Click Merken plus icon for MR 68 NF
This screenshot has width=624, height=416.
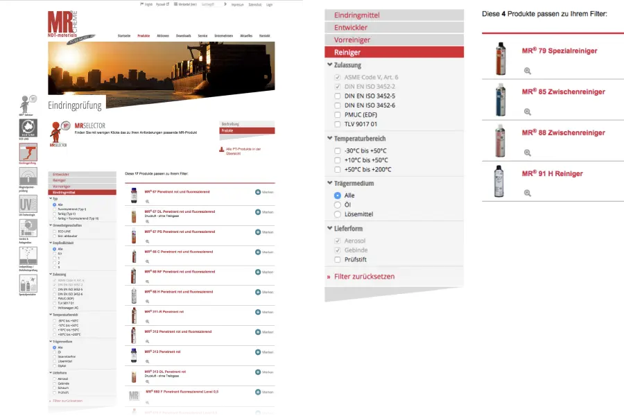point(258,272)
